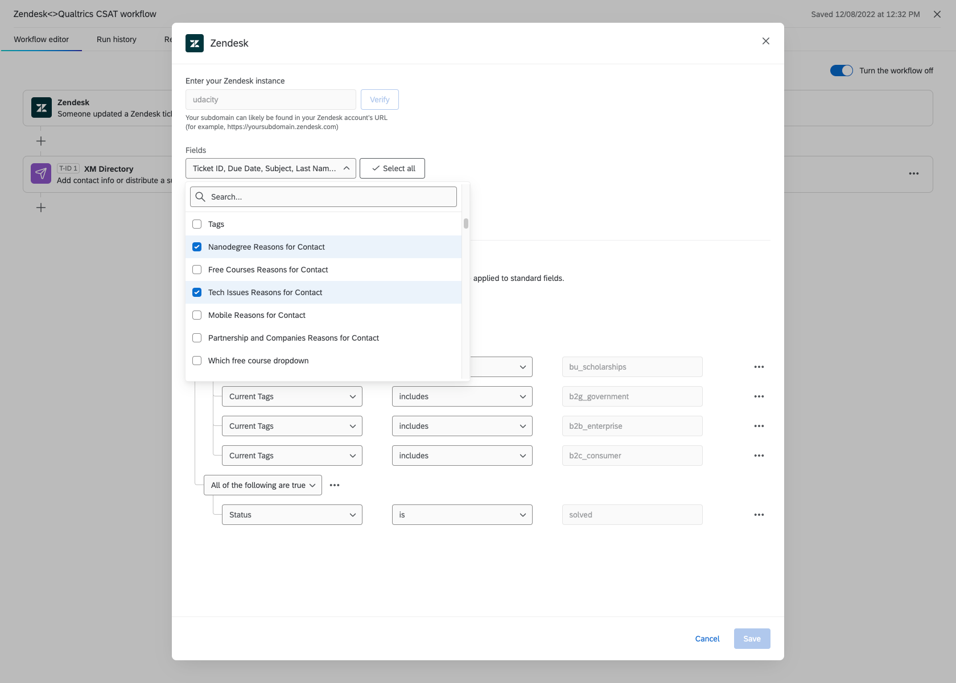Open includes operator for b2g_government row

tap(462, 396)
